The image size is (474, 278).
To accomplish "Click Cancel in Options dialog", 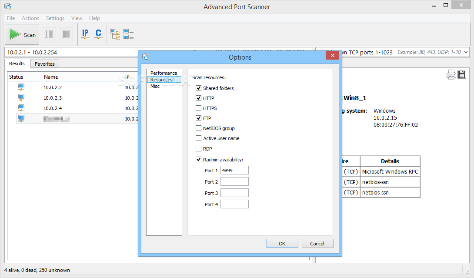I will pyautogui.click(x=317, y=244).
